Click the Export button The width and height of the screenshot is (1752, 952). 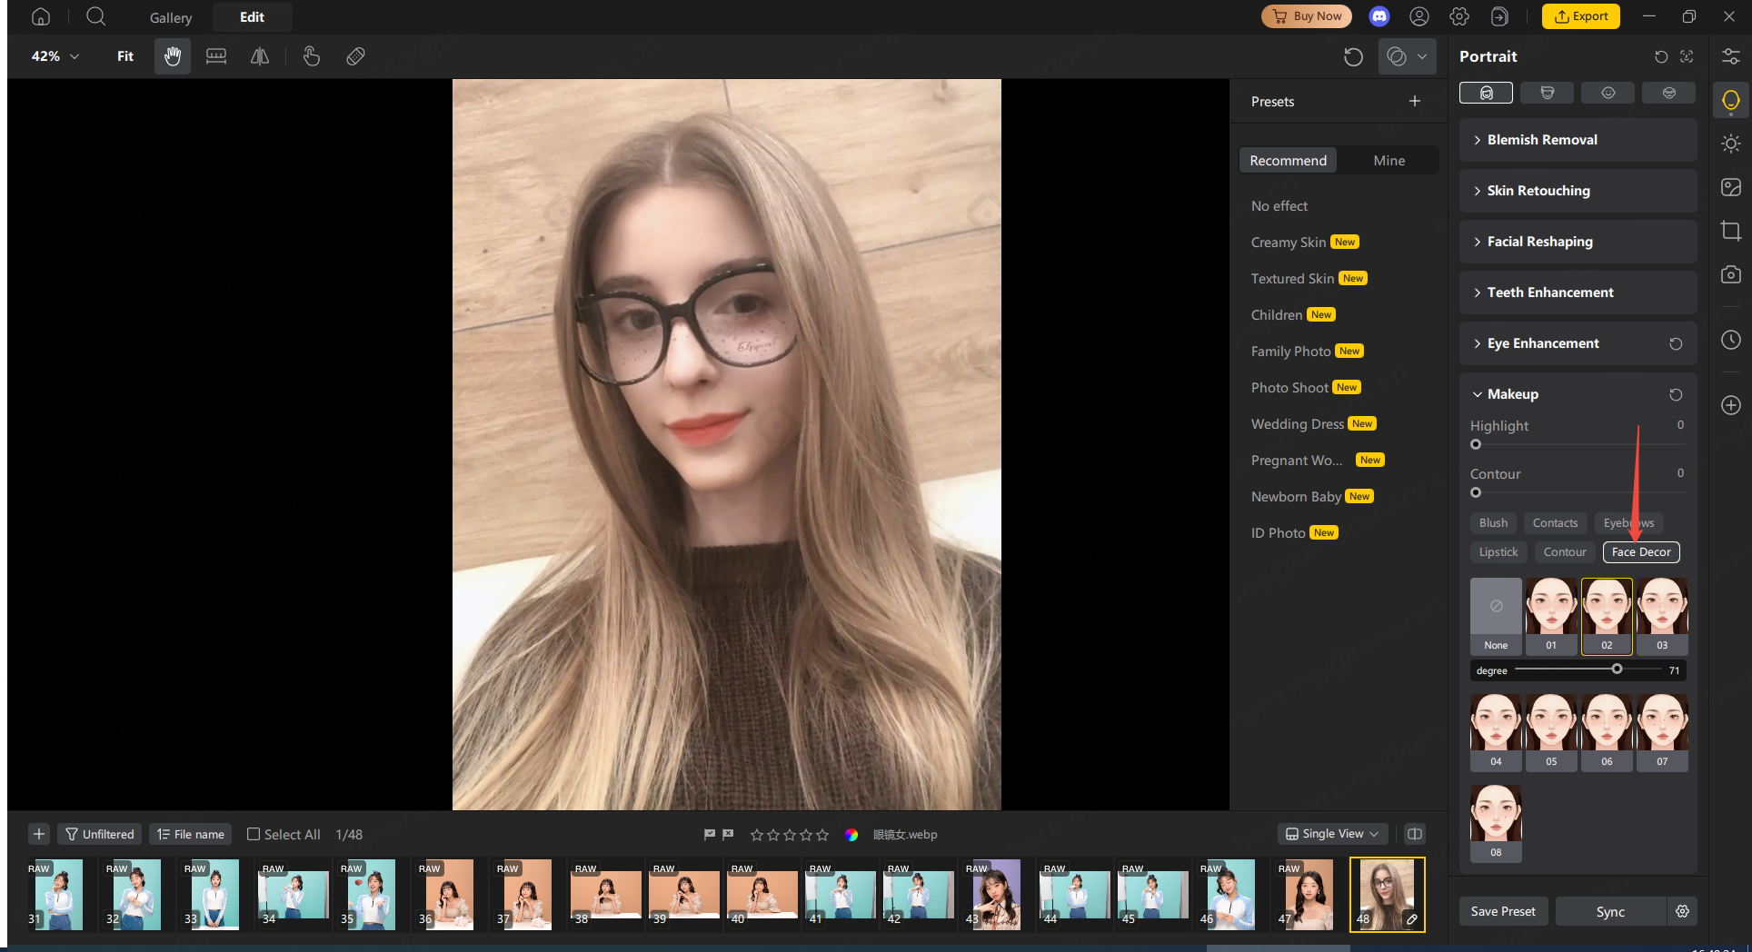[1581, 16]
